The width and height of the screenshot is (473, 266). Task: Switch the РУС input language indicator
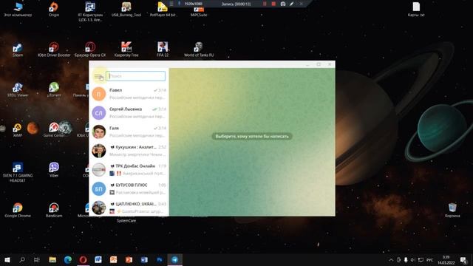430,259
